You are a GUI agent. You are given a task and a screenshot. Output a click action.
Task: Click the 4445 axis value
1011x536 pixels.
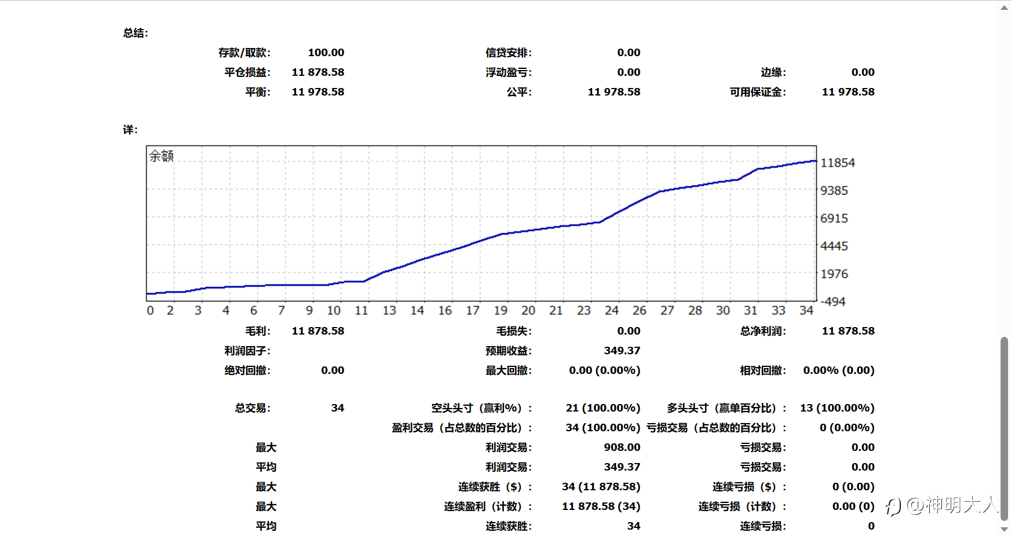834,246
